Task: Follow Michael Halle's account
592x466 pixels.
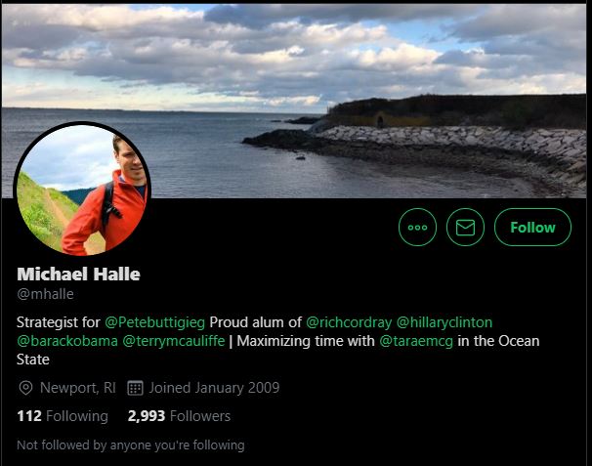Action: click(x=532, y=228)
